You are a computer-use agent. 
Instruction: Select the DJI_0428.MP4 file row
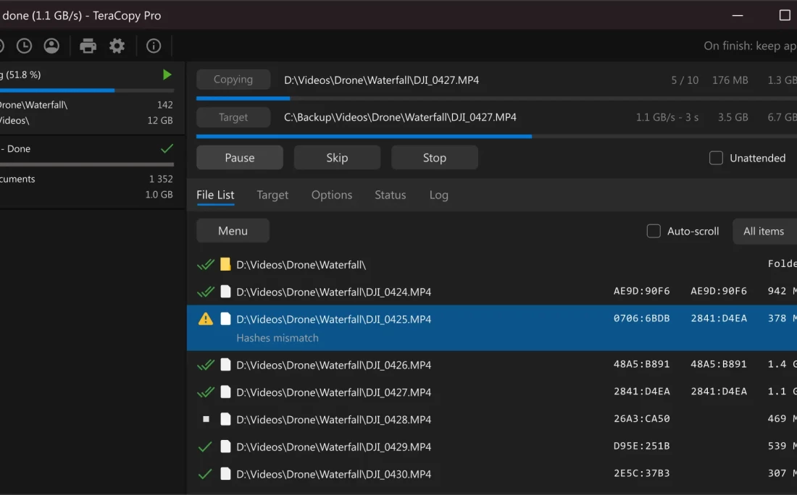333,420
